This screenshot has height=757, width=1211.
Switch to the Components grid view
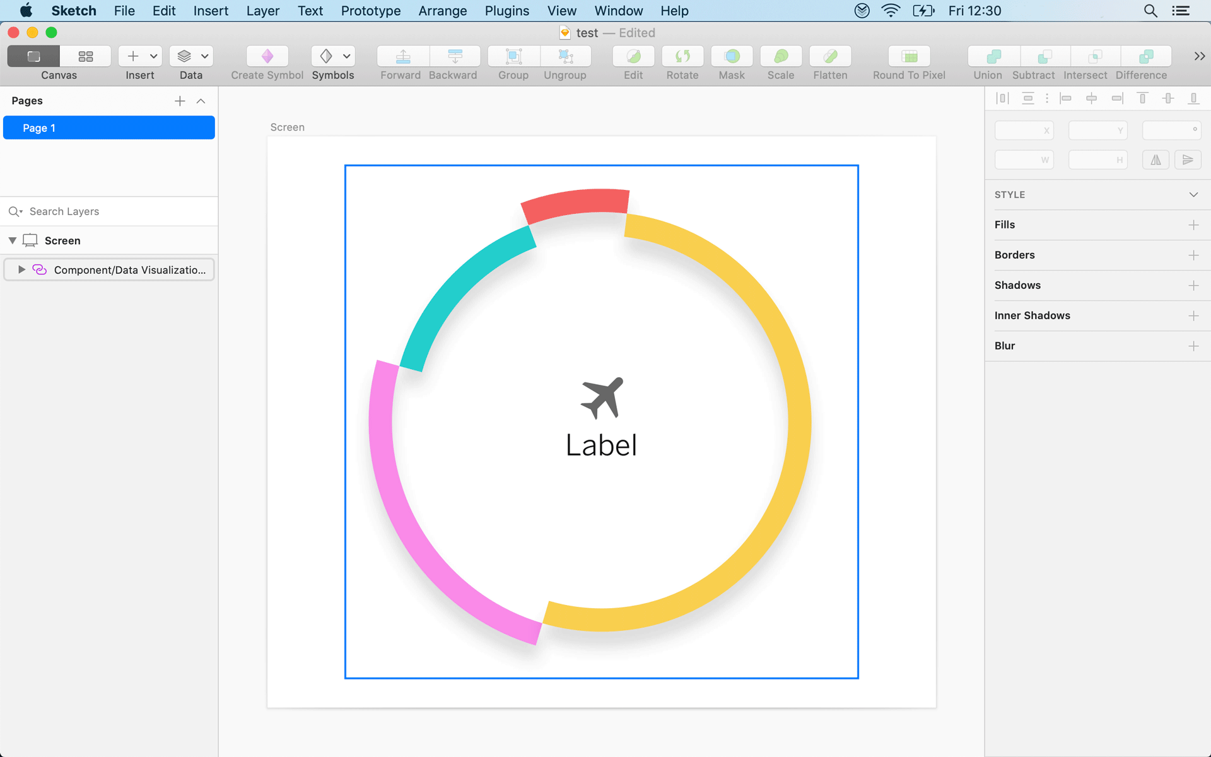[86, 56]
